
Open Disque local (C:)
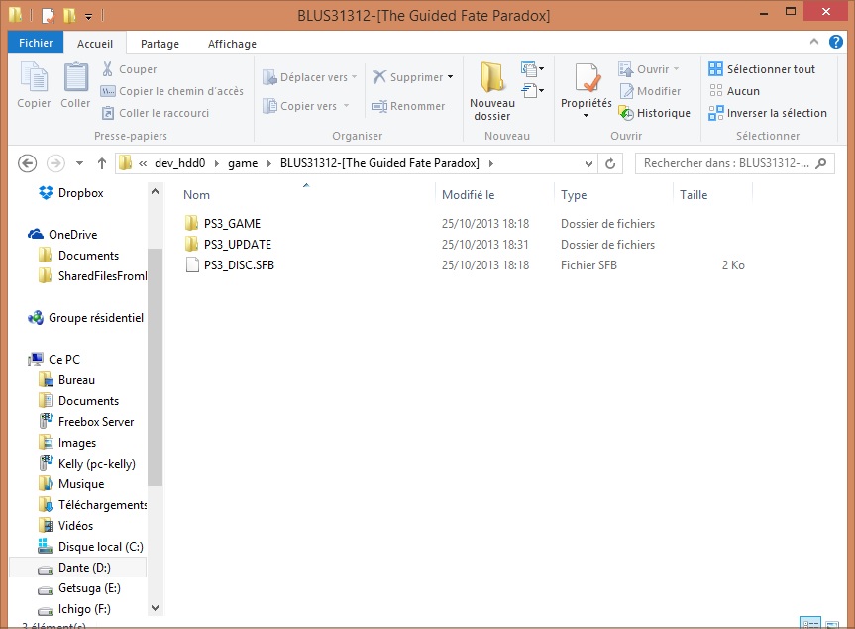(x=91, y=547)
